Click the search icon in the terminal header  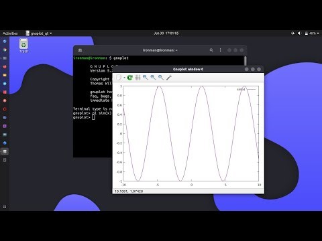211,50
